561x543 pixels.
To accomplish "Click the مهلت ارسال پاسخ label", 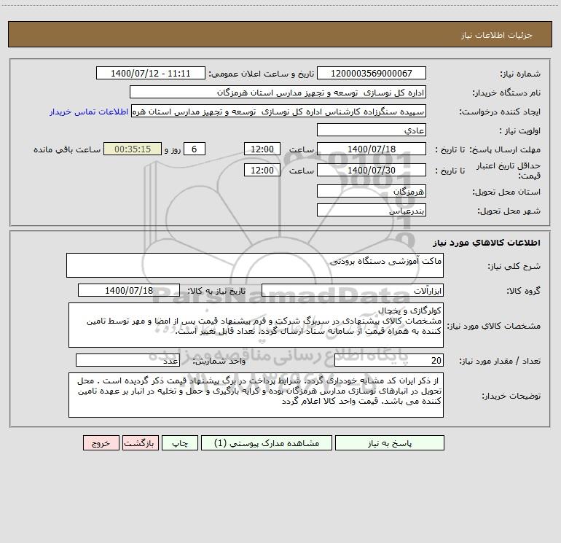I will pyautogui.click(x=505, y=149).
